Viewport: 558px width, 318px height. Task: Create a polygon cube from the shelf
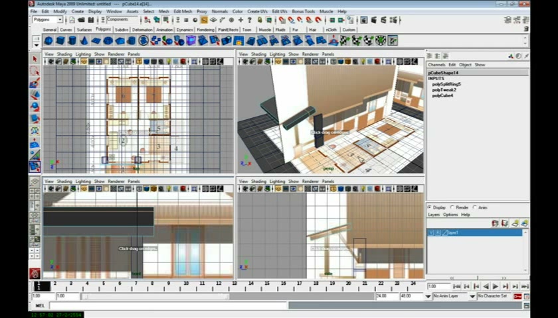[60, 41]
